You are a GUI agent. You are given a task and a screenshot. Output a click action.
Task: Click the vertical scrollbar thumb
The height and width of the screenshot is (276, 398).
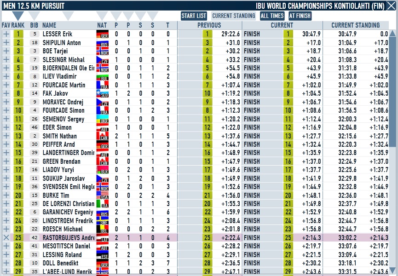[392, 92]
